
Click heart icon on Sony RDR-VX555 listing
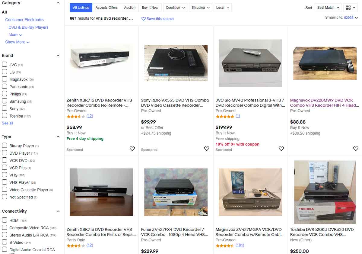(207, 149)
